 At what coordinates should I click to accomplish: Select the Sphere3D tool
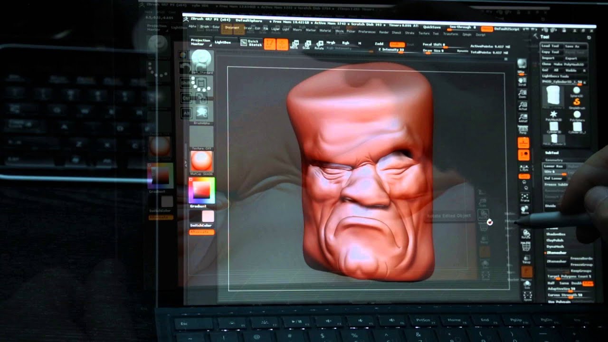point(577,93)
